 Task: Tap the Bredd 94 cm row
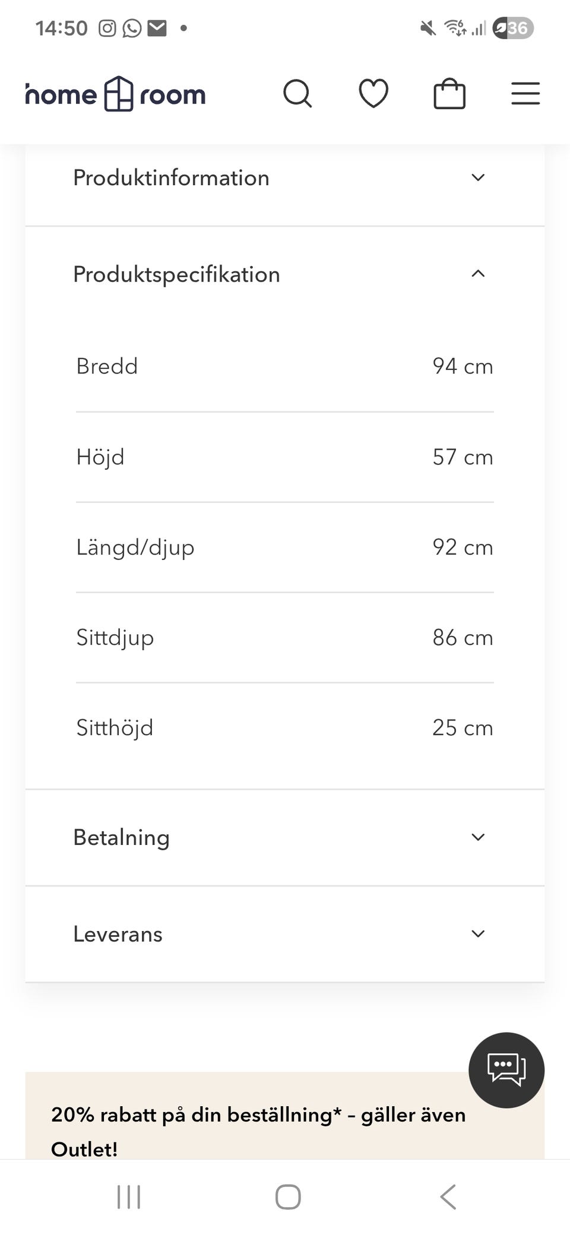285,366
